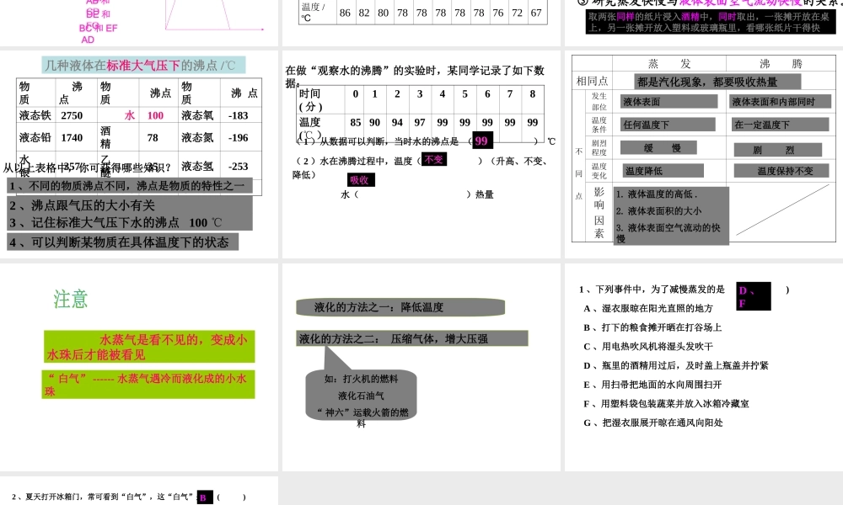Click the 液态氮 table cell
The height and width of the screenshot is (505, 843).
[x=198, y=138]
